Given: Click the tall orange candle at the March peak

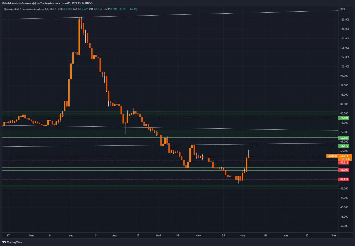Looking at the screenshot, I should [x=79, y=37].
